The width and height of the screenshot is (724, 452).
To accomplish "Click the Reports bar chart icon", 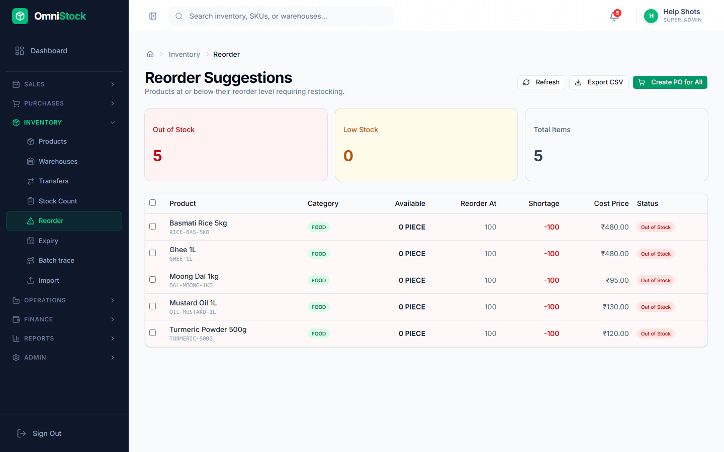I will tap(16, 338).
